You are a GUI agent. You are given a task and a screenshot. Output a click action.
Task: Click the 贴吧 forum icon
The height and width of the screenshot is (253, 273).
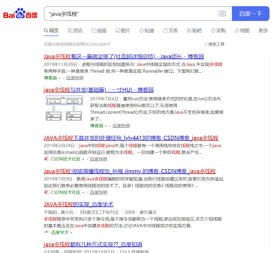(x=188, y=30)
